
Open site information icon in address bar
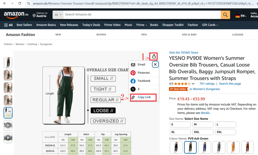point(29,3)
